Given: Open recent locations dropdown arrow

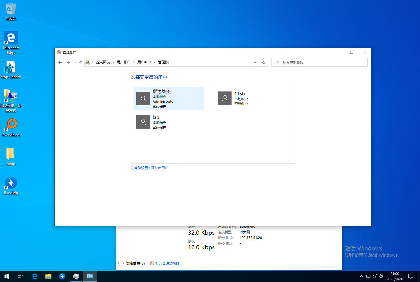Looking at the screenshot, I should [75, 62].
